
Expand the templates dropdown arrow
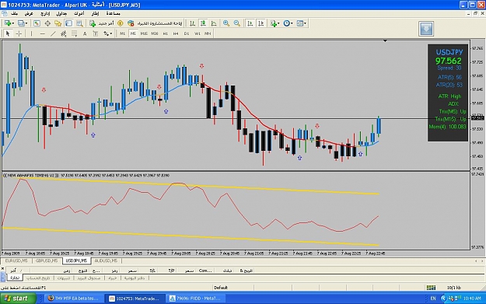pos(306,23)
